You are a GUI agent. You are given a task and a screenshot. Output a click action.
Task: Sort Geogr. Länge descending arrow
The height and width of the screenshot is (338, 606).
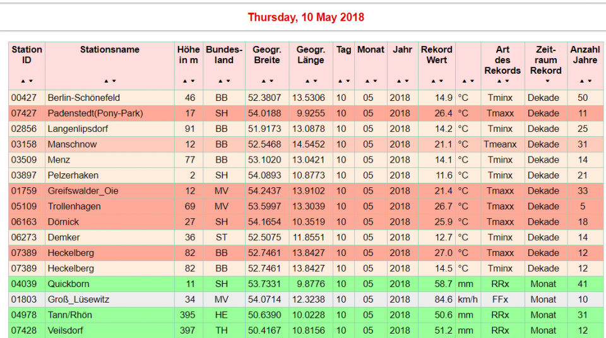pos(314,81)
